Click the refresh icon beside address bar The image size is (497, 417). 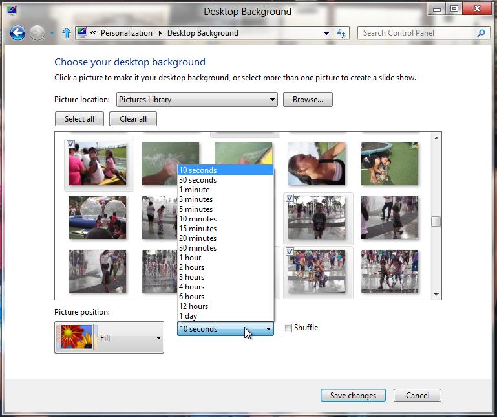pyautogui.click(x=342, y=33)
